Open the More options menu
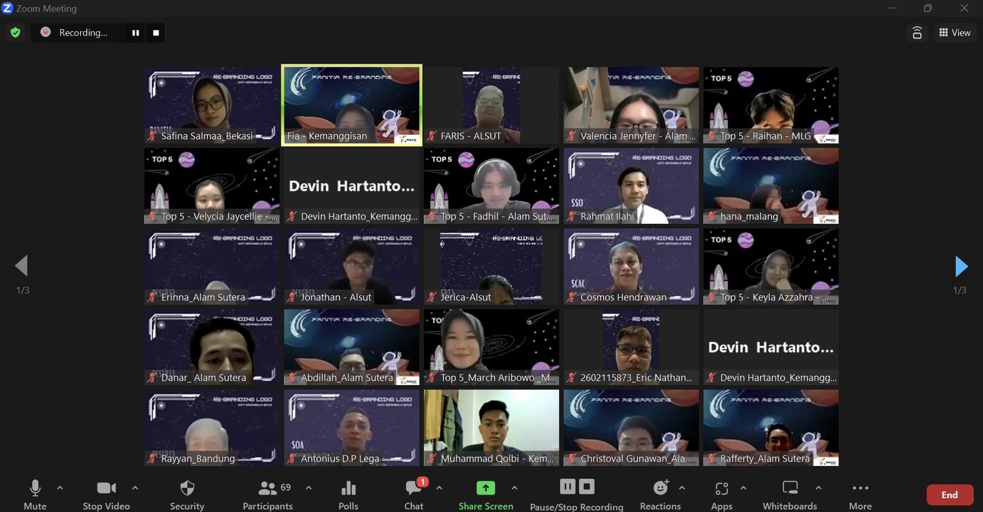Image resolution: width=983 pixels, height=512 pixels. pos(860,494)
